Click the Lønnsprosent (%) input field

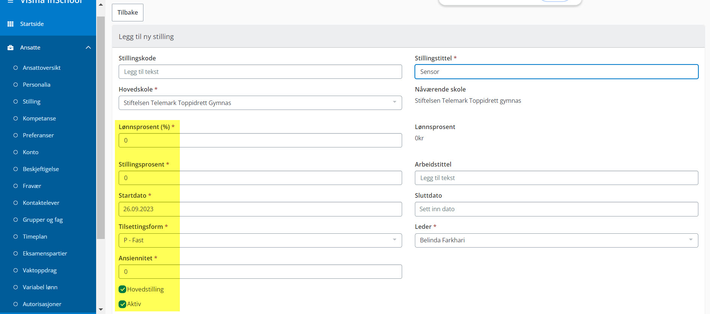tap(260, 140)
